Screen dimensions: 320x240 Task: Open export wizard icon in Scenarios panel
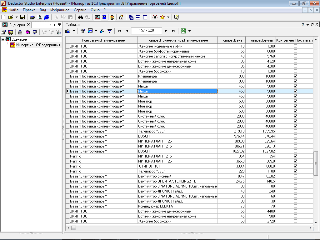click(35, 32)
